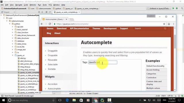184x103 pixels.
Task: Expand the image_test folder
Action: coord(13,49)
